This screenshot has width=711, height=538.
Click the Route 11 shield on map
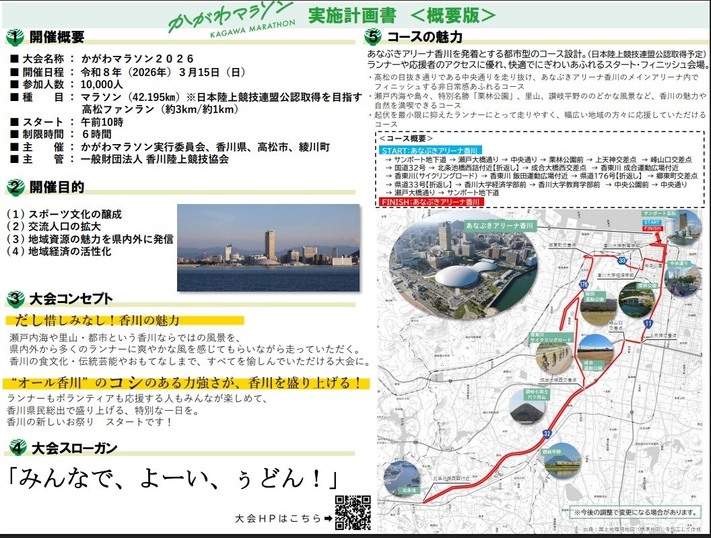[647, 325]
